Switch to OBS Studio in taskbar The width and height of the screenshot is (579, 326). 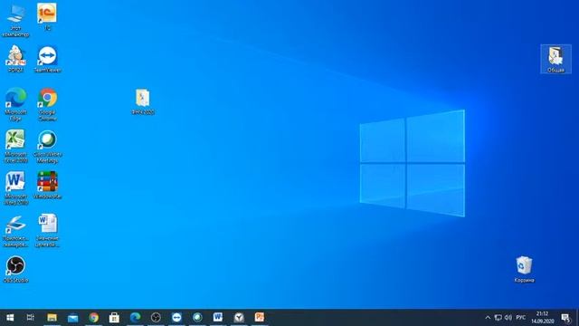click(x=156, y=318)
